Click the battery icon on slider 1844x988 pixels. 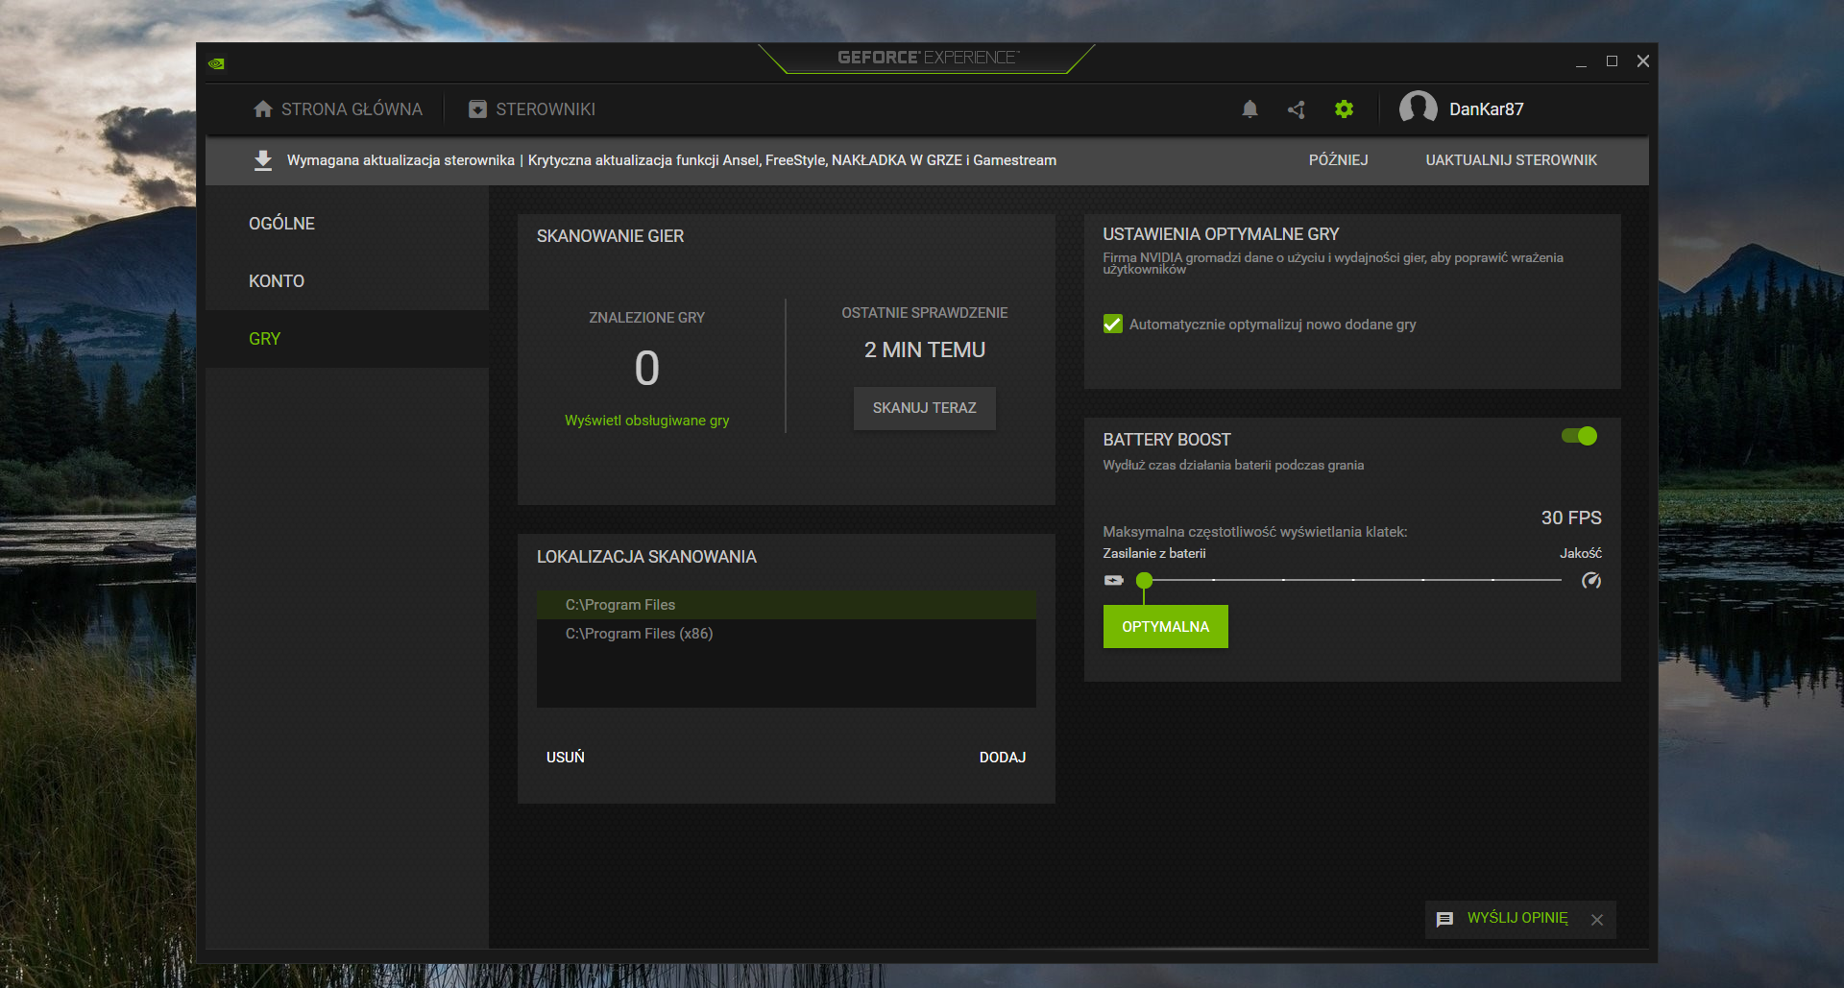point(1113,580)
